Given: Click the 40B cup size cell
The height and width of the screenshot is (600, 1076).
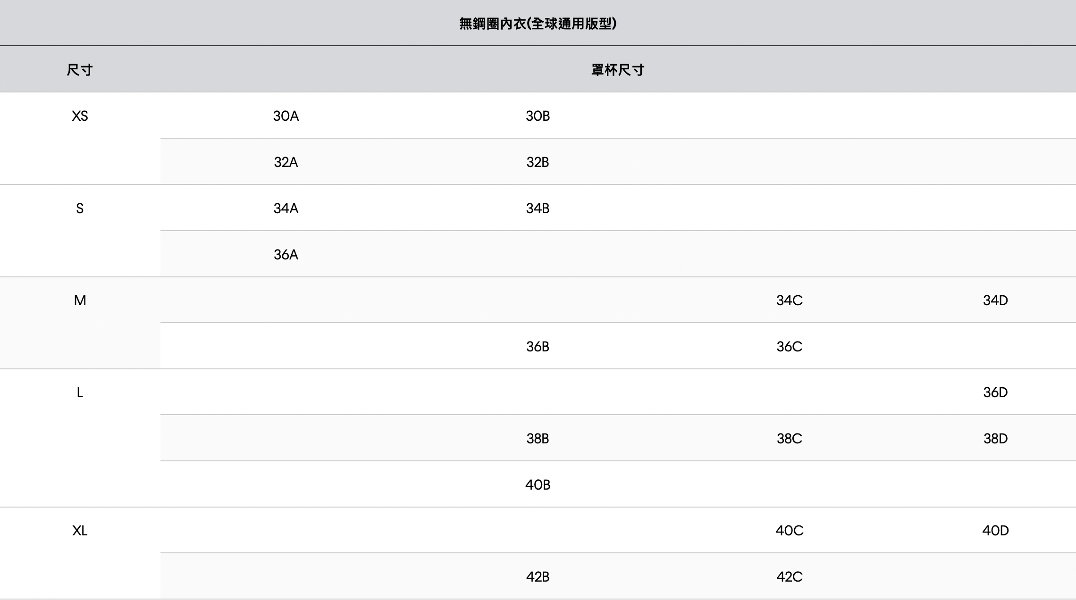Looking at the screenshot, I should click(538, 485).
